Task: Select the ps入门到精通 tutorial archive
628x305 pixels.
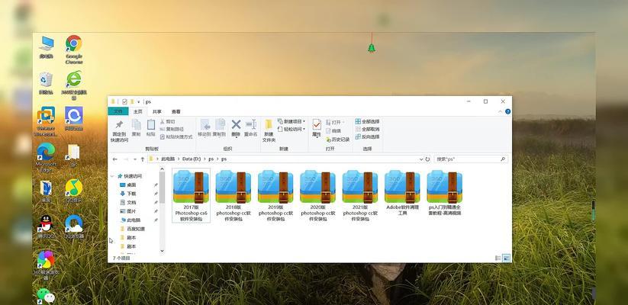Action: pos(445,192)
